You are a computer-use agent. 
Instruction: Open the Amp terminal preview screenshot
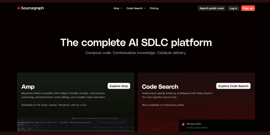76,124
